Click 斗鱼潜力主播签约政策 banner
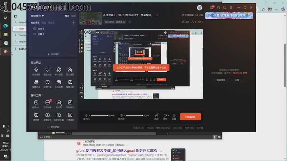 [x=229, y=16]
